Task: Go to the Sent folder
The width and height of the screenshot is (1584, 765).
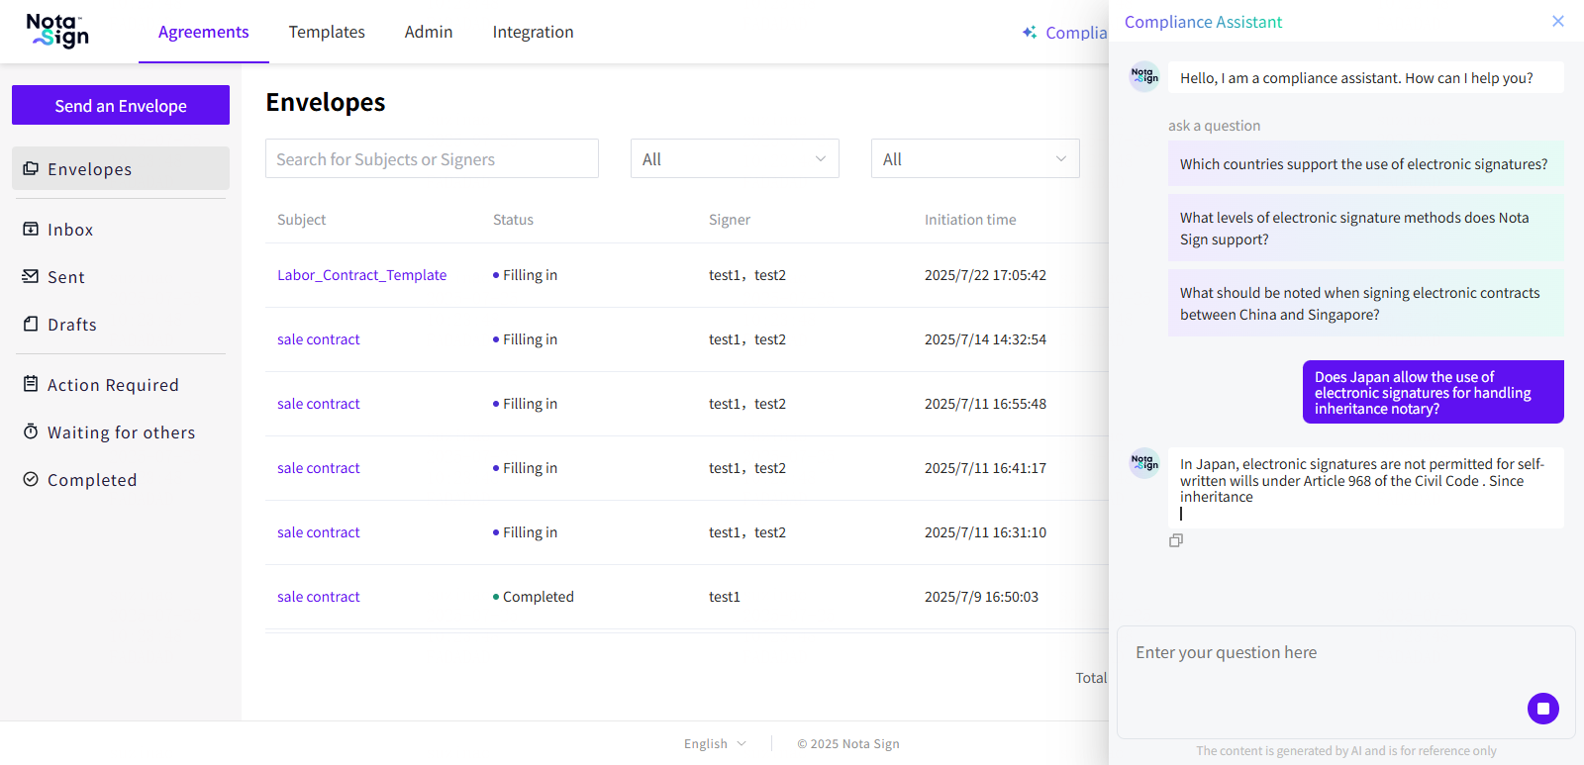Action: click(65, 277)
